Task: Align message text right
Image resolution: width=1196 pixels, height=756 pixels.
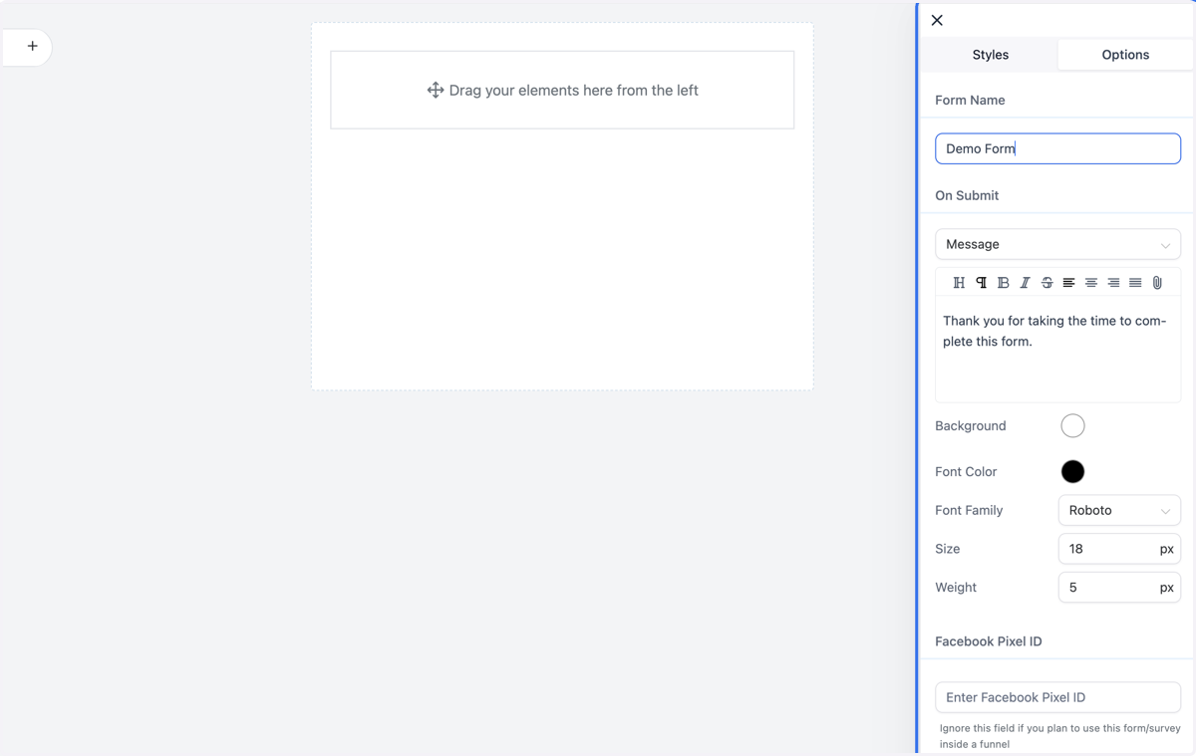Action: click(x=1113, y=283)
